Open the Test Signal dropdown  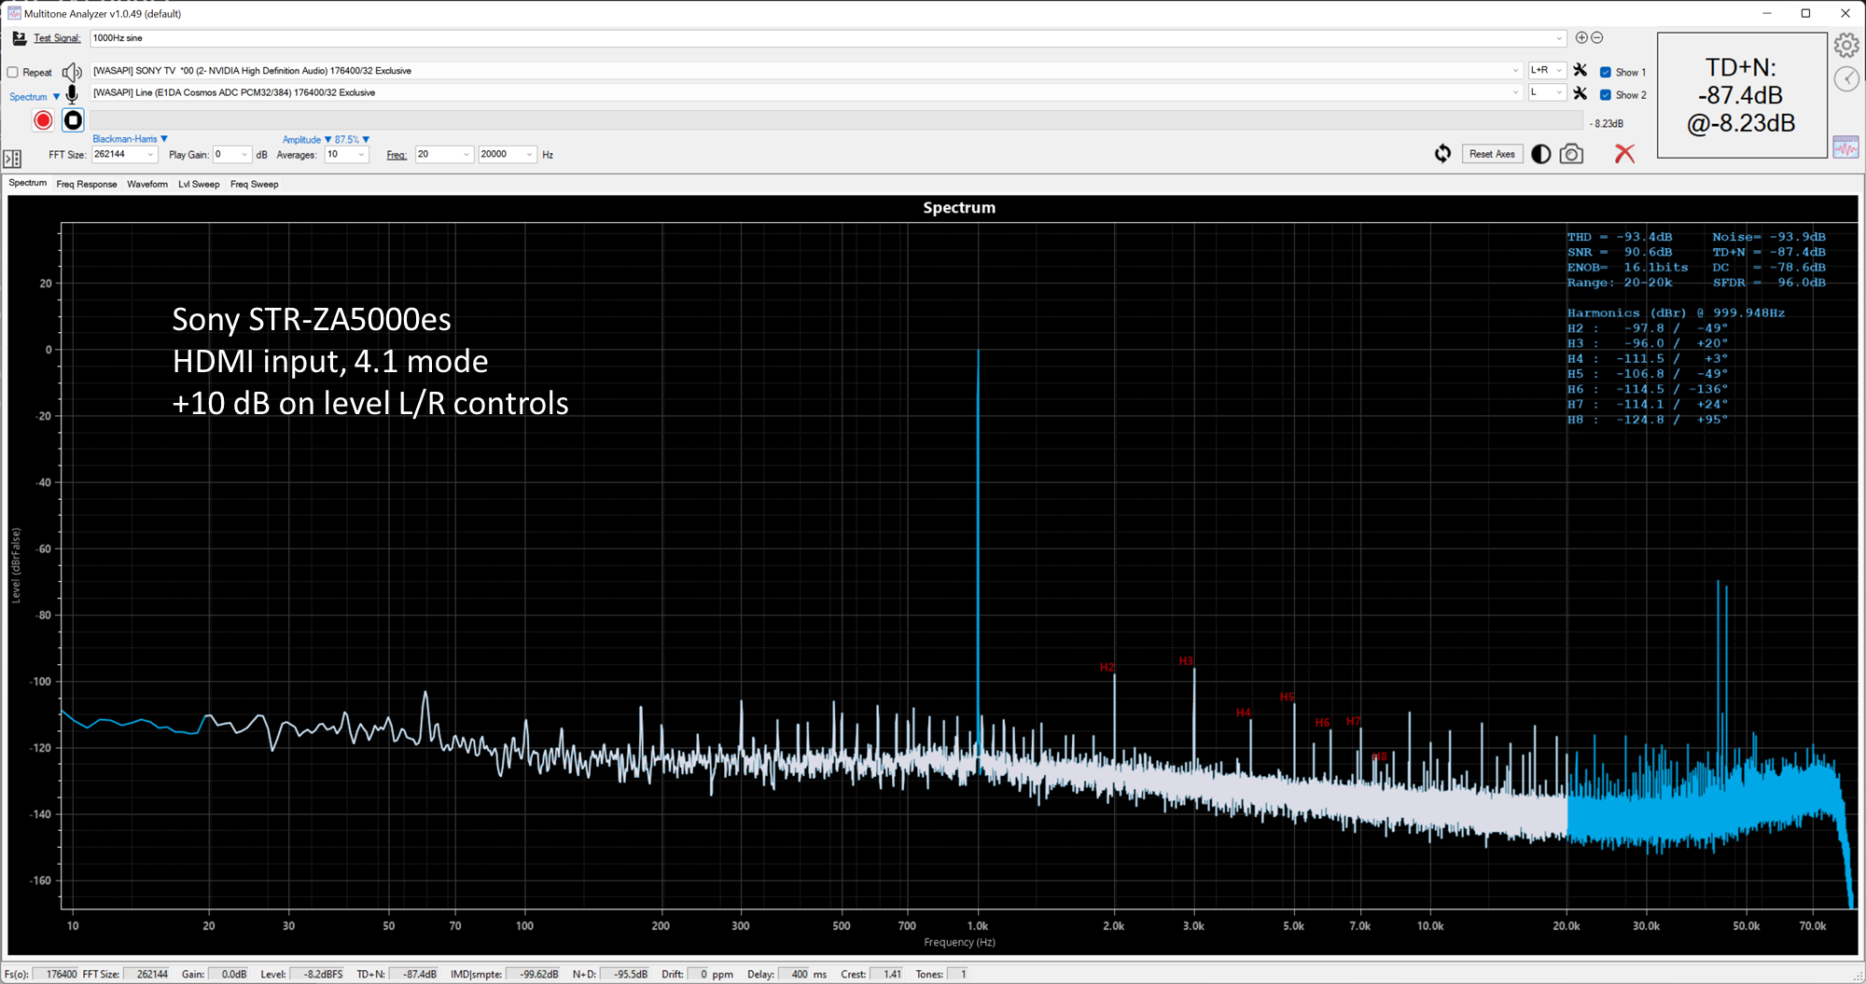(1558, 38)
